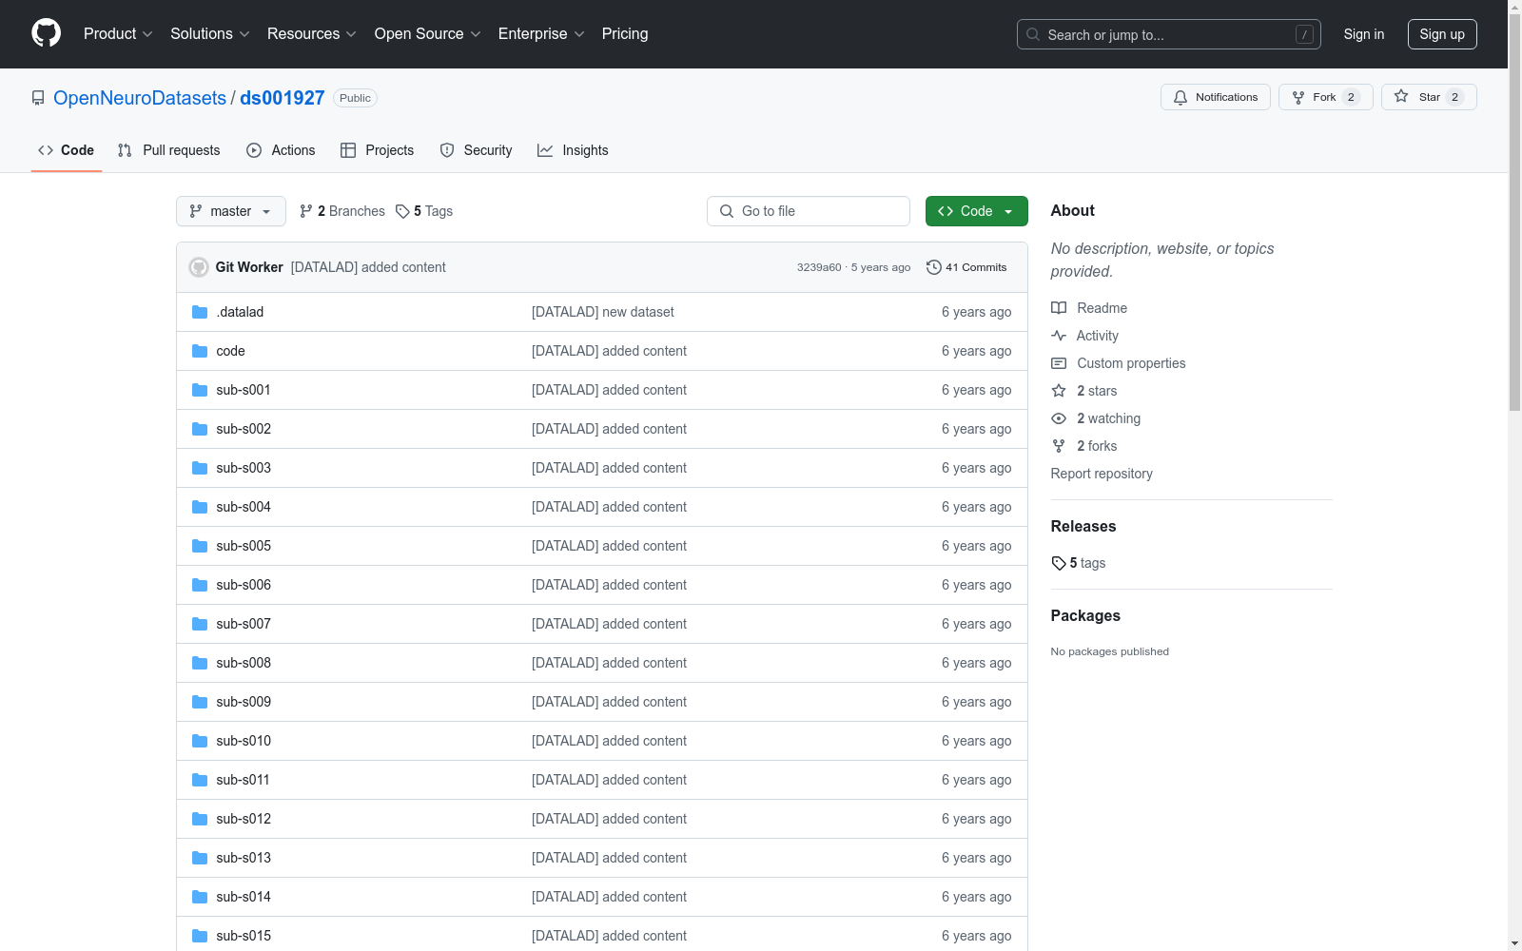Click the Custom properties icon
Viewport: 1522px width, 951px height.
point(1059,363)
